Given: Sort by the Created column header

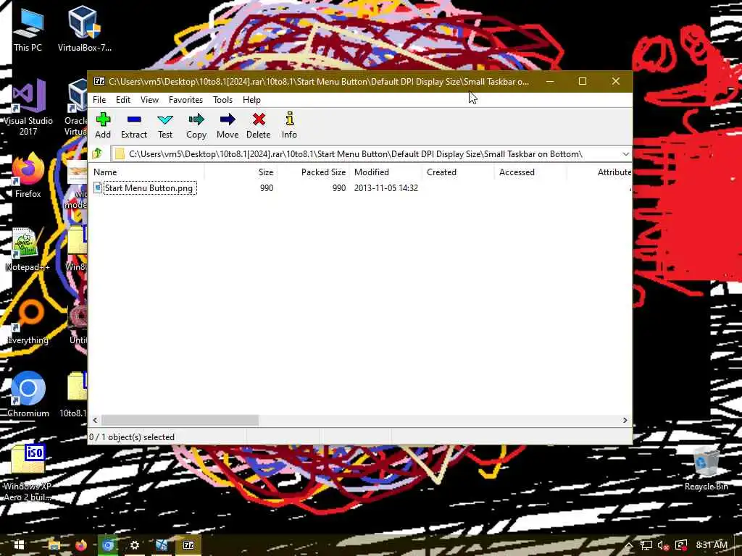Looking at the screenshot, I should pos(459,172).
